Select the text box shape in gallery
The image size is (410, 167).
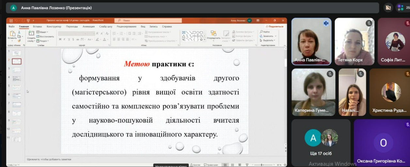tap(184, 32)
